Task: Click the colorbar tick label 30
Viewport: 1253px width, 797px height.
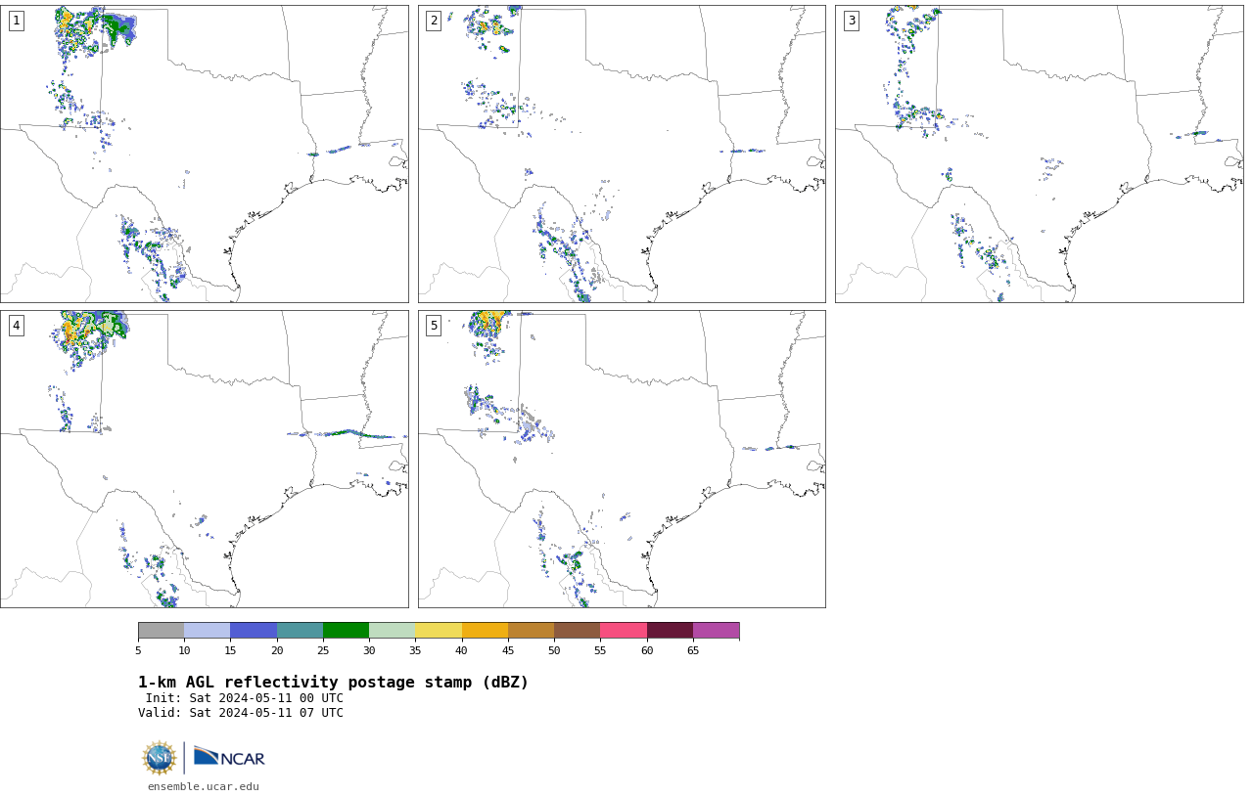Action: click(369, 650)
